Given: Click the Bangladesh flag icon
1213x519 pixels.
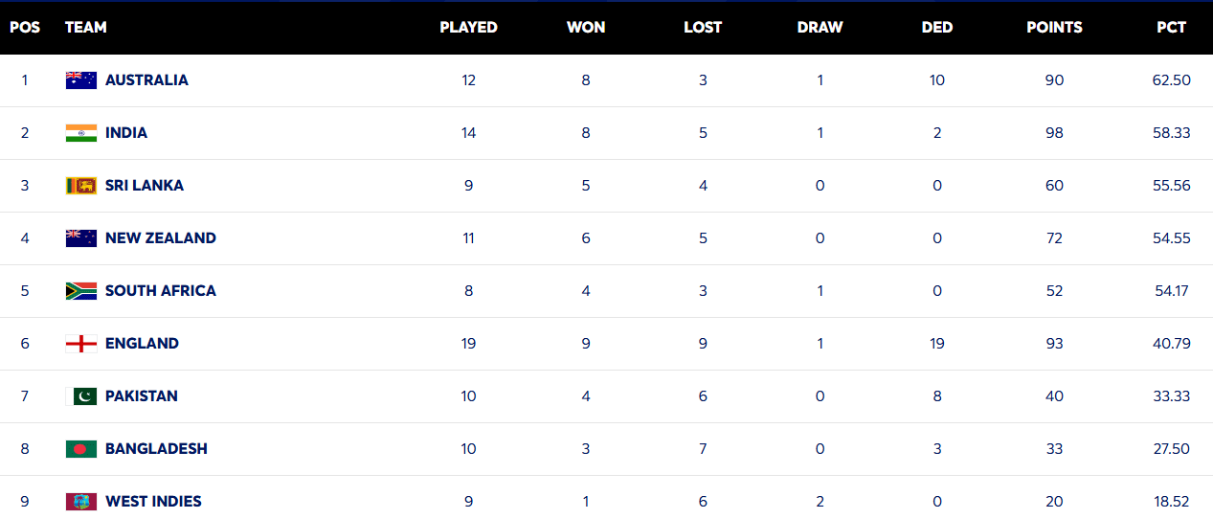Looking at the screenshot, I should [x=81, y=449].
